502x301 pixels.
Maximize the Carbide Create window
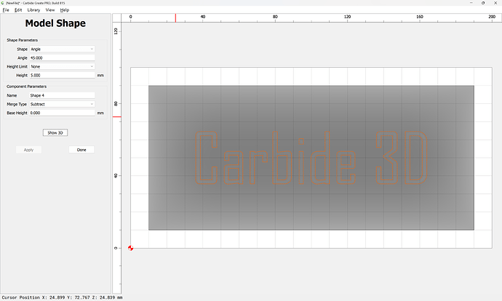pyautogui.click(x=483, y=3)
